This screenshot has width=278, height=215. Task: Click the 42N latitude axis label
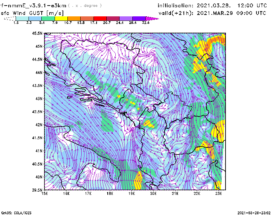click(x=38, y=125)
